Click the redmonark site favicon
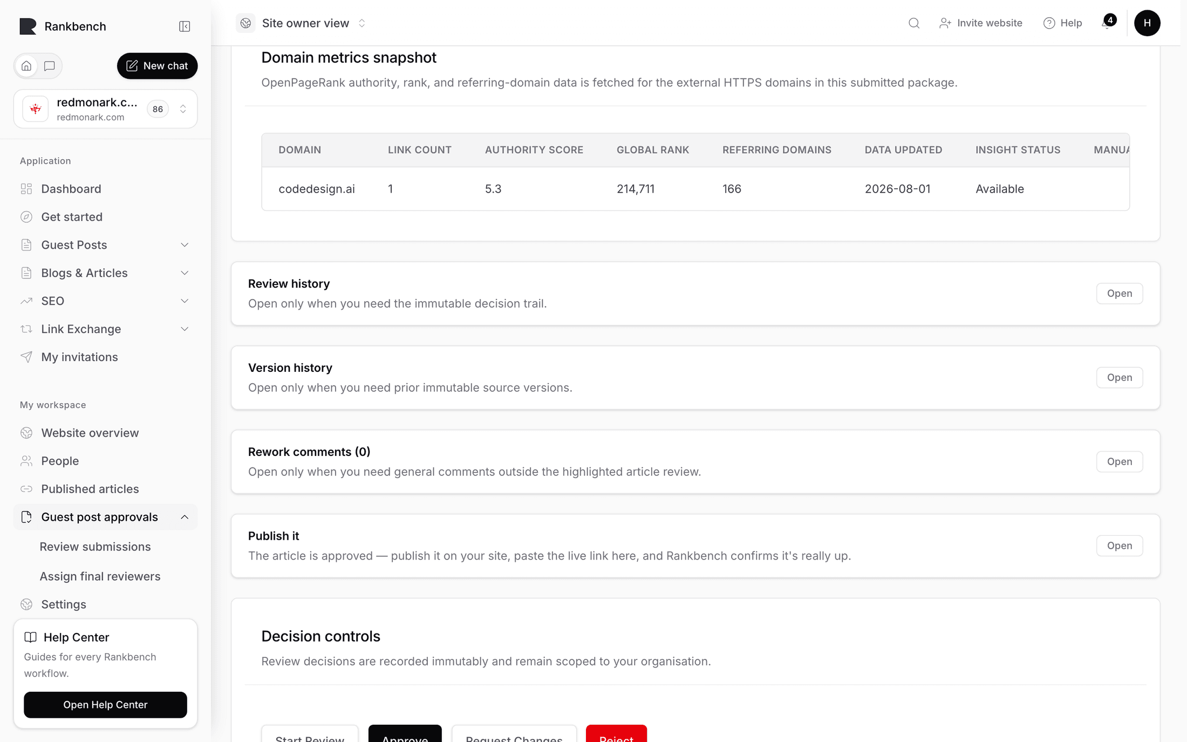1187x742 pixels. 36,109
